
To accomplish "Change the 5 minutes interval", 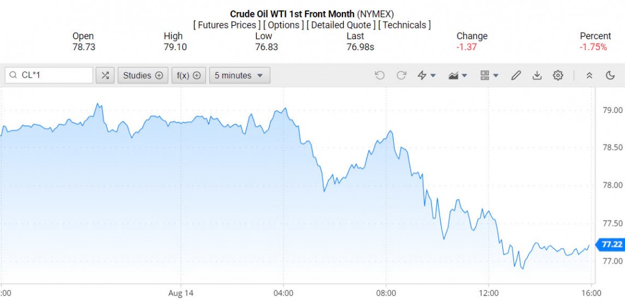I will click(239, 75).
